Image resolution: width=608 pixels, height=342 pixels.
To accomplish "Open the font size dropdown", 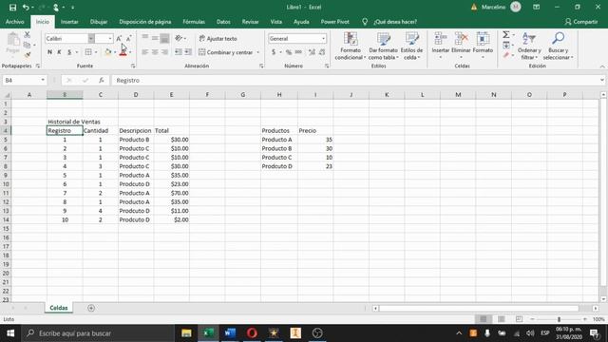I will (x=110, y=38).
